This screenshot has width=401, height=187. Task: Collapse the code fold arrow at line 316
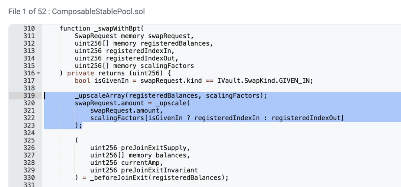coord(38,73)
